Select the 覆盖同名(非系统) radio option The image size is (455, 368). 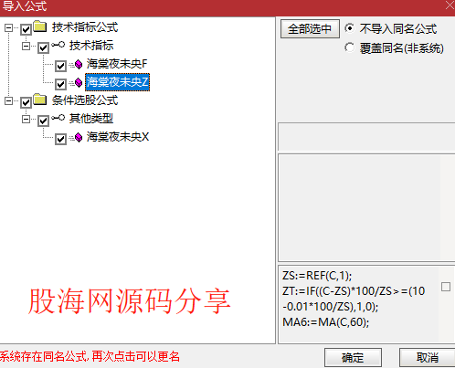point(349,47)
